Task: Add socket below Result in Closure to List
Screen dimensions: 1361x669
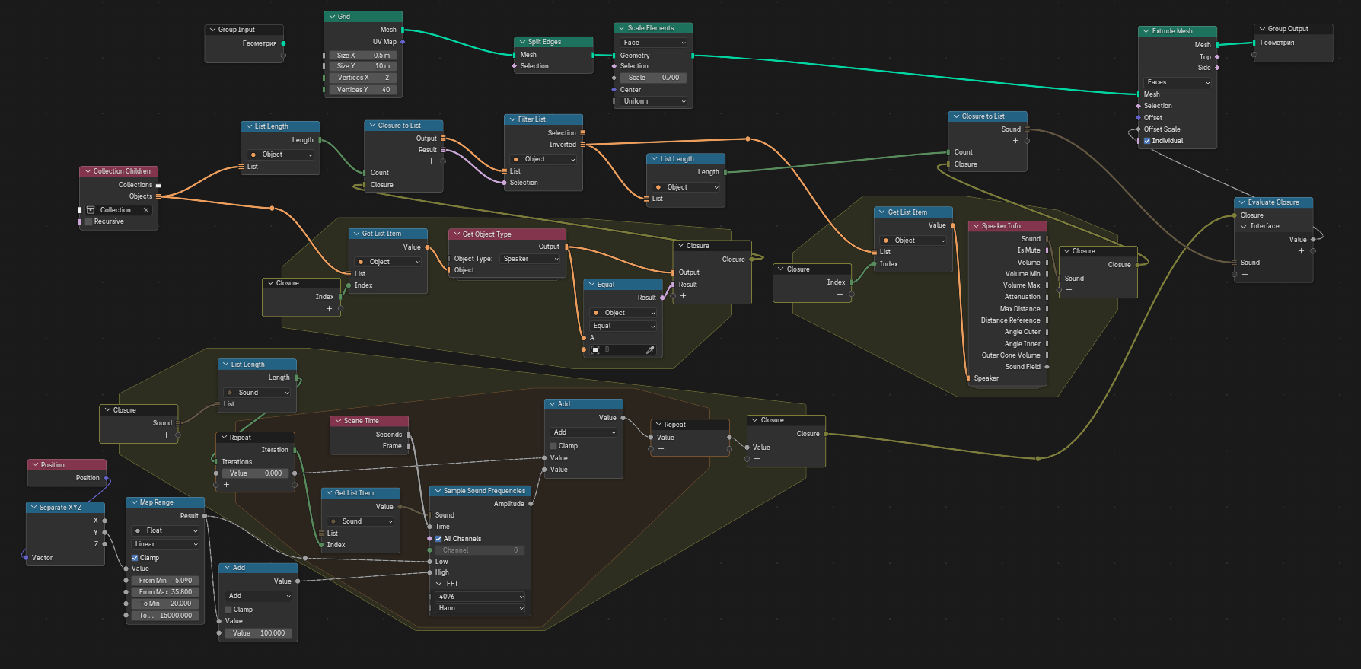Action: (431, 161)
